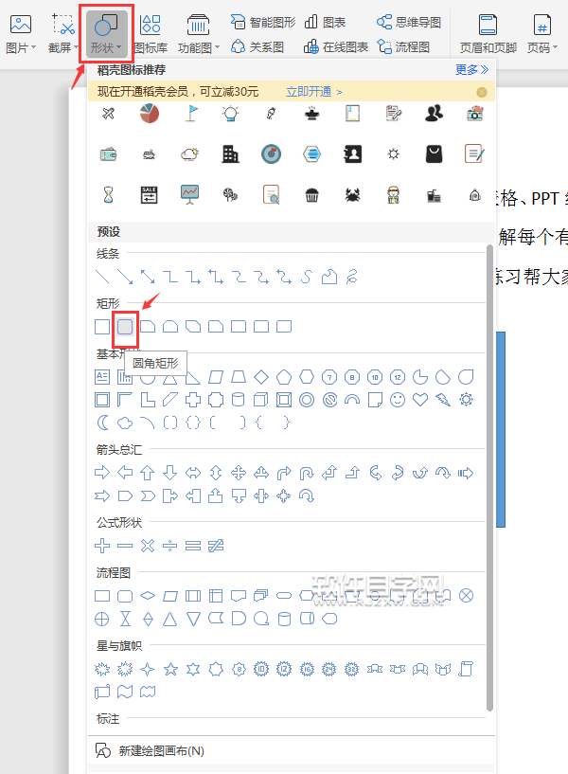Viewport: 568px width, 774px height.
Task: Select the division sign formula shape
Action: 169,546
